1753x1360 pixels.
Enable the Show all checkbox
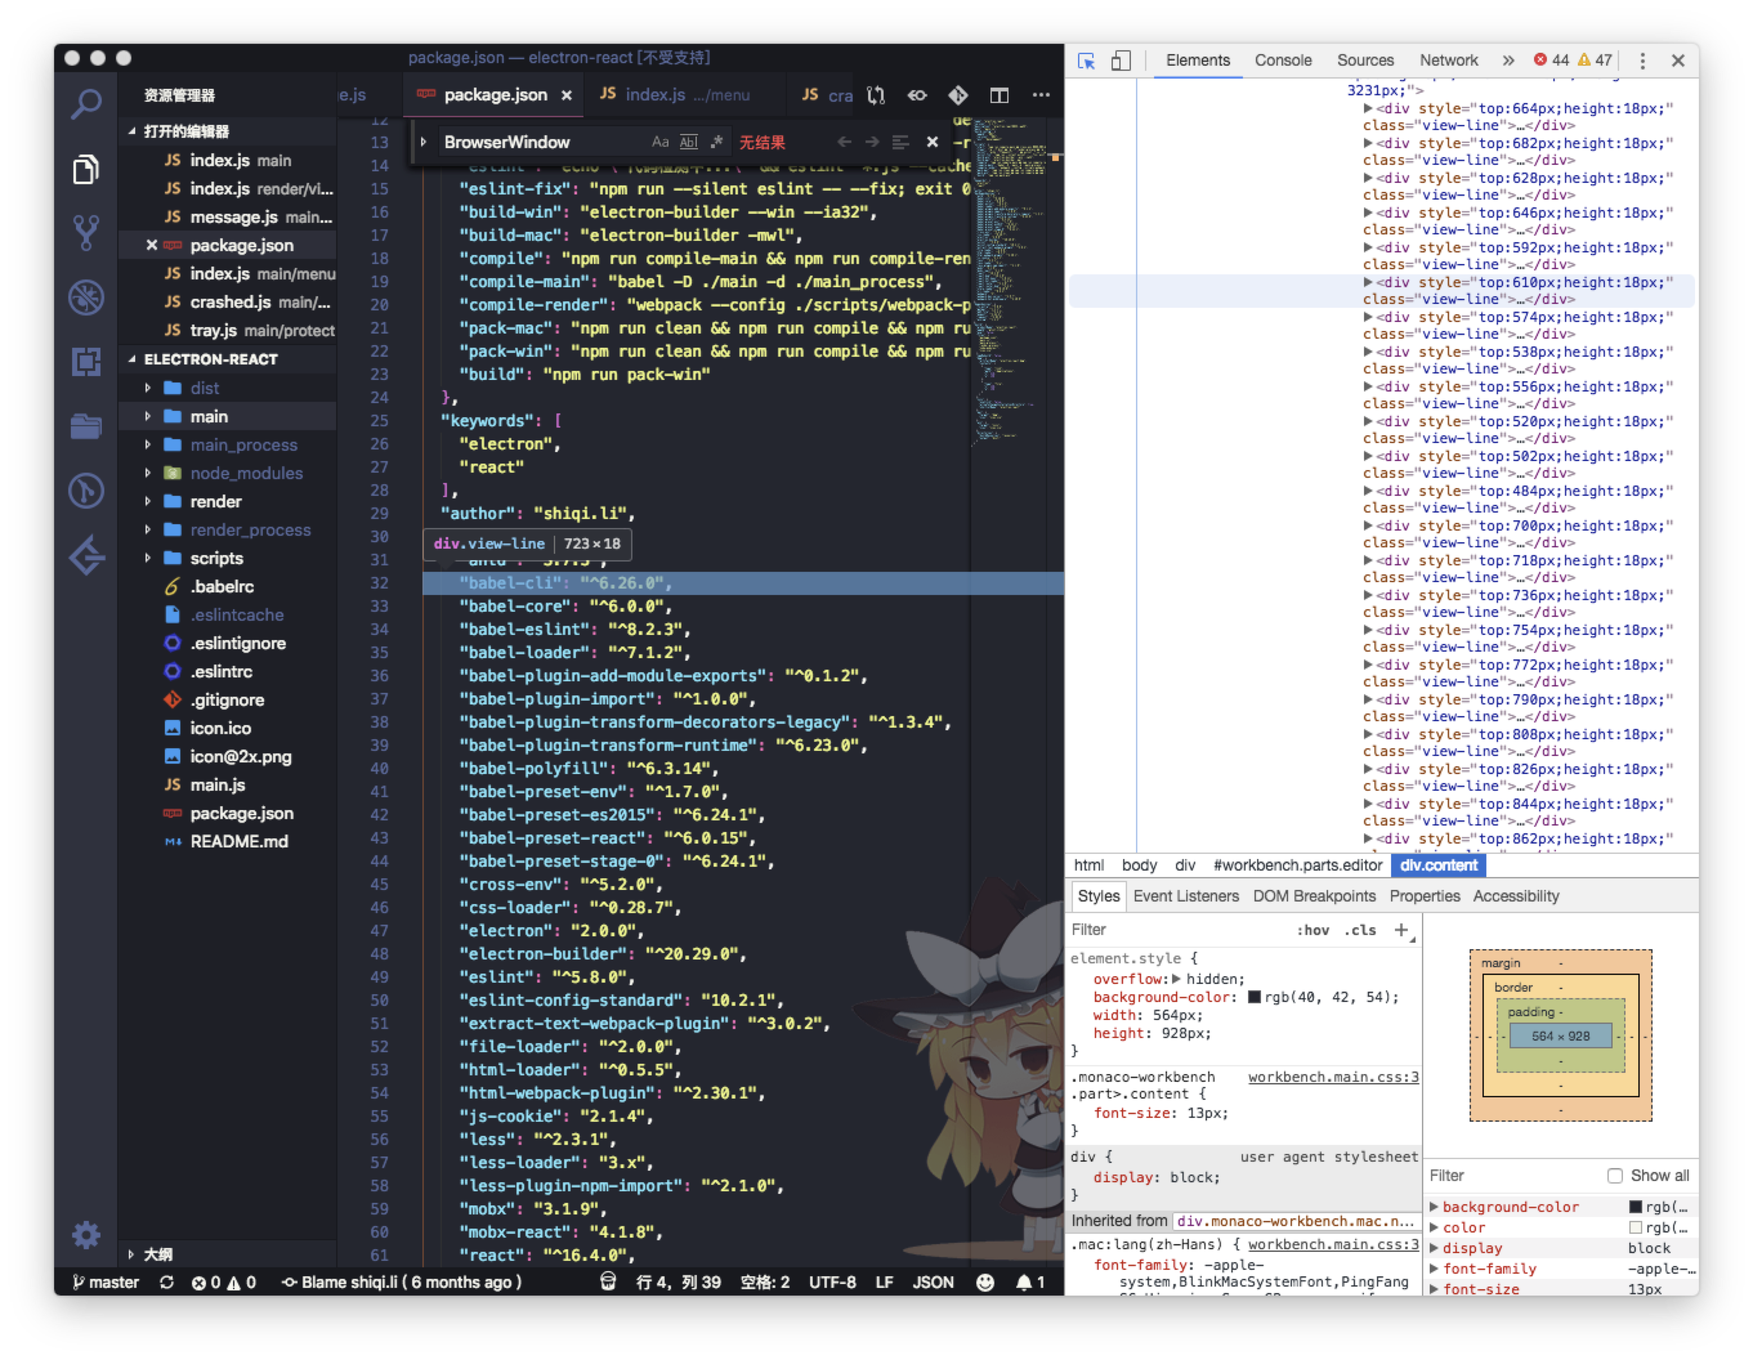click(x=1615, y=1175)
